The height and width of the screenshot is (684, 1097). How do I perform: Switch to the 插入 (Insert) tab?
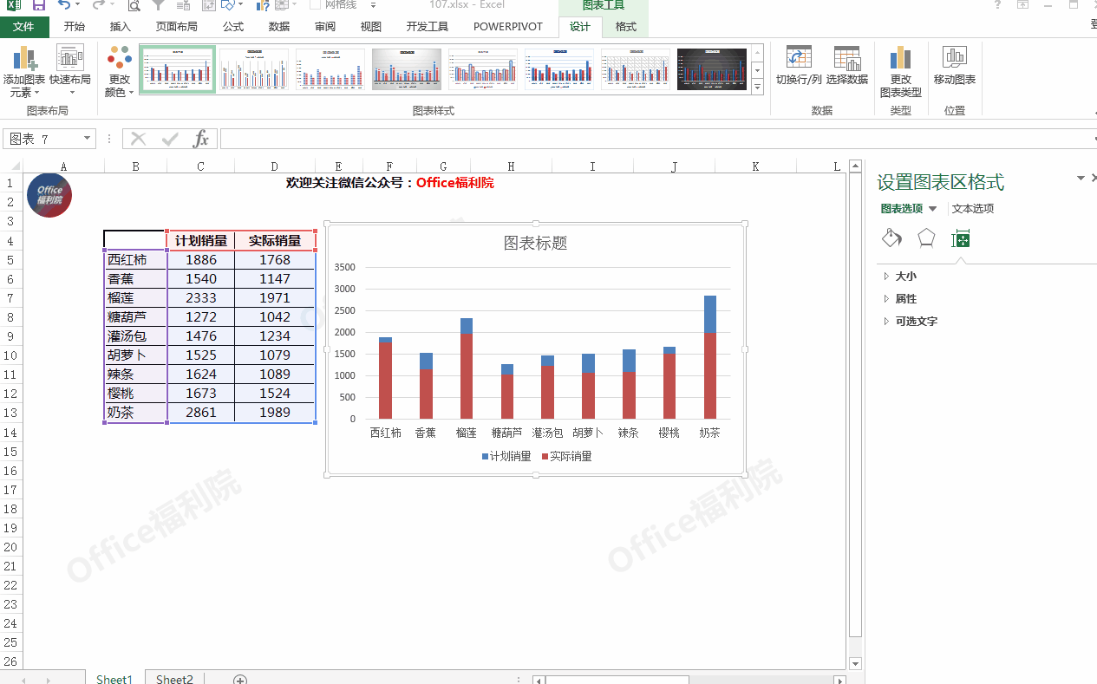pyautogui.click(x=121, y=27)
